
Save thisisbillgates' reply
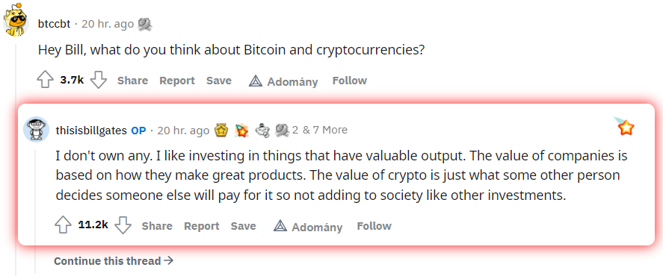tap(243, 226)
